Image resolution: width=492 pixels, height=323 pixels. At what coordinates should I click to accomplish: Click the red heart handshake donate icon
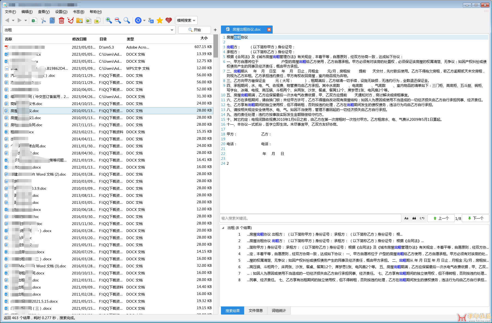[169, 20]
